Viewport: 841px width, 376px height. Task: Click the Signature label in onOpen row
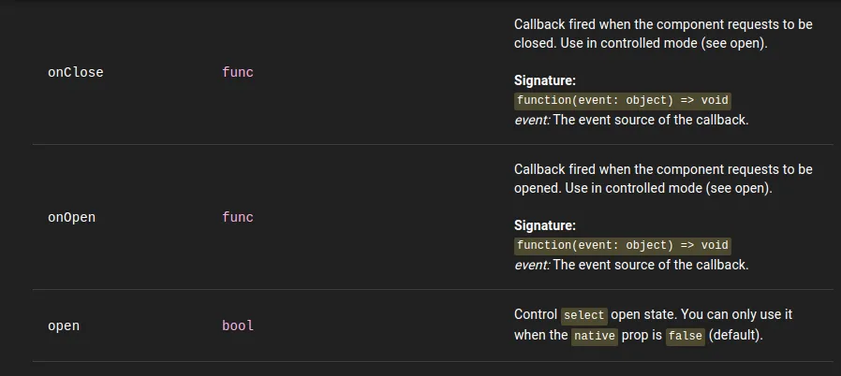click(x=545, y=225)
